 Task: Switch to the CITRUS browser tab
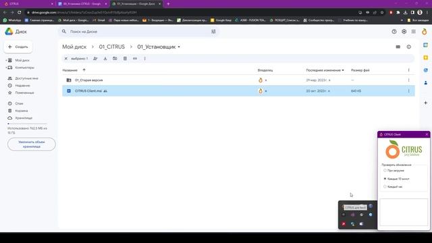pyautogui.click(x=28, y=4)
